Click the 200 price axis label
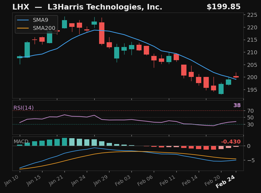Image resolution: width=261 pixels, height=193 pixels. click(x=252, y=77)
